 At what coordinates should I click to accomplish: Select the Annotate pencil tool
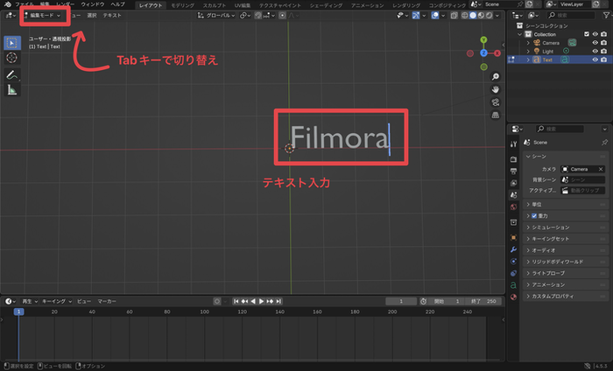point(12,75)
